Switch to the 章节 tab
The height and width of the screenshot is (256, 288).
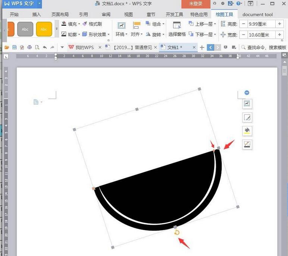coord(151,14)
